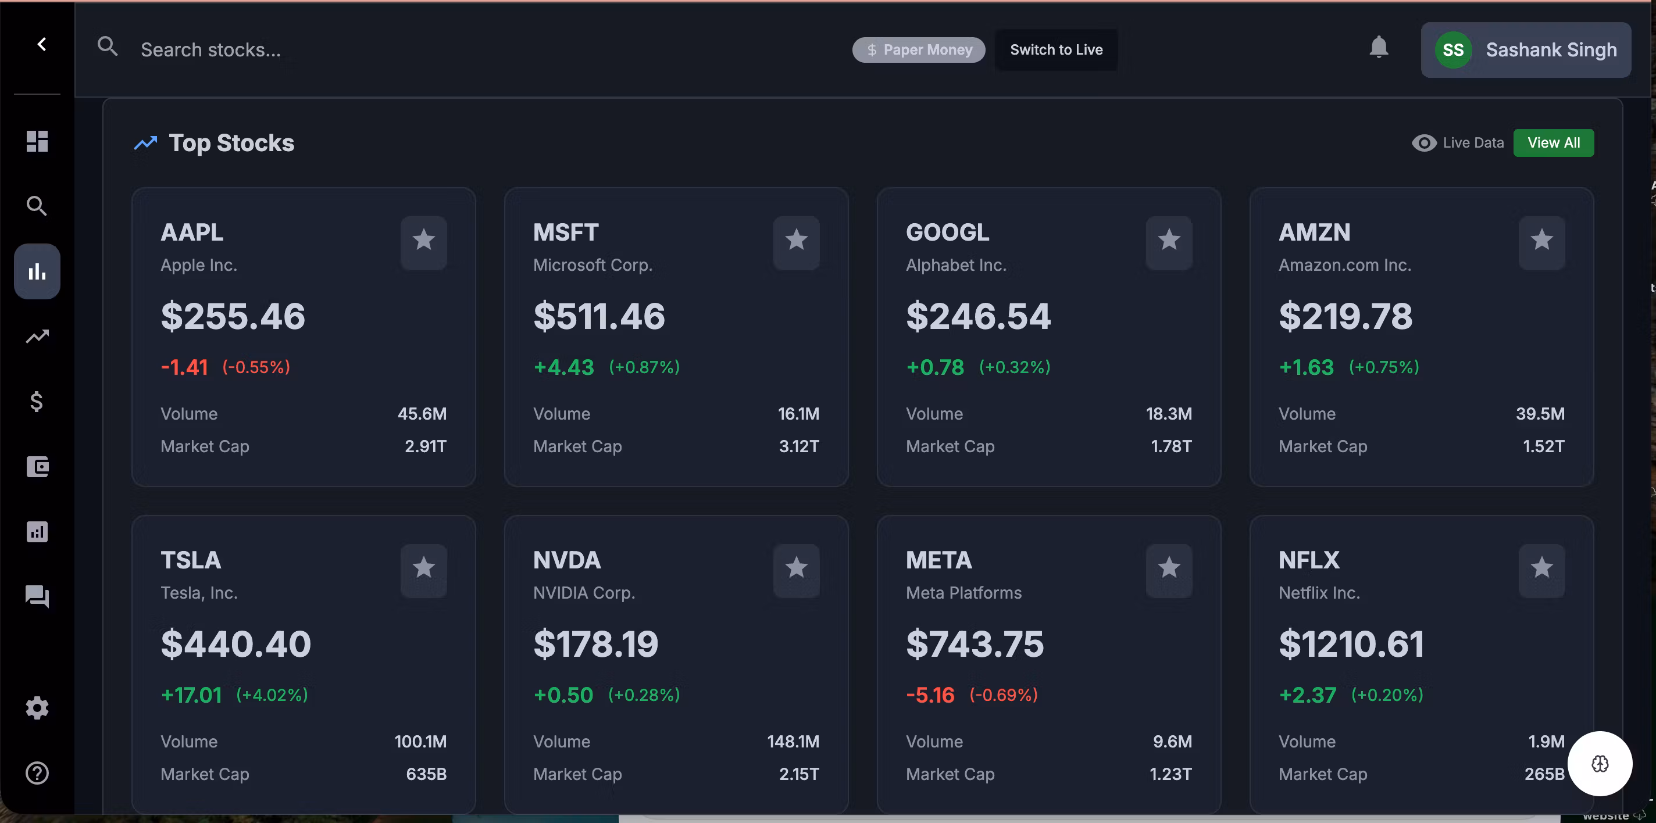Screen dimensions: 1656x823
Task: Click the Top Stocks trending icon
Action: coord(145,142)
